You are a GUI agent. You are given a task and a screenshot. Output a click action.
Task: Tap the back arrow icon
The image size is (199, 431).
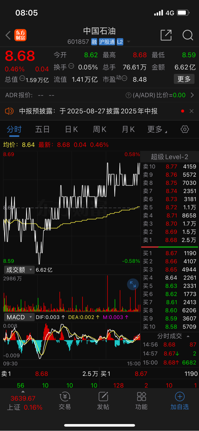click(8, 35)
